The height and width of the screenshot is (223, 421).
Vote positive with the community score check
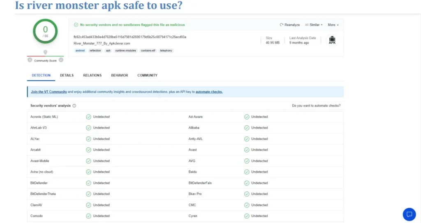61,60
